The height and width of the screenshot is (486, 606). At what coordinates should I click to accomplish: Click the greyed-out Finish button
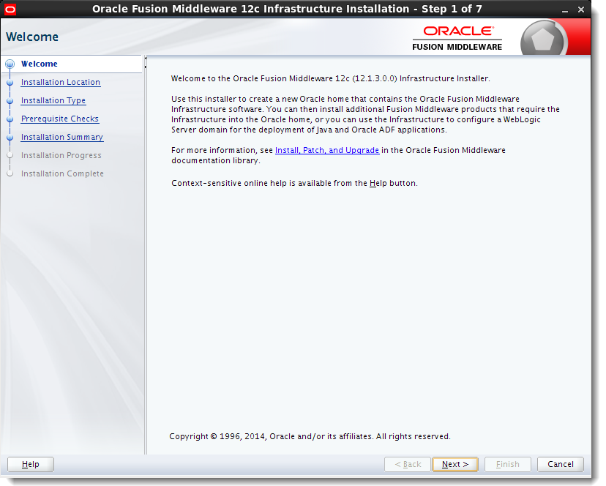click(x=507, y=464)
